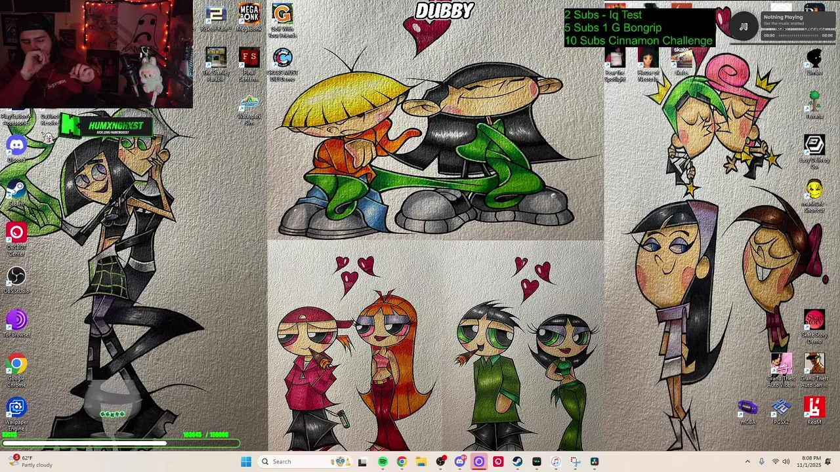
Task: Open the weather widget showing 62°F
Action: [x=30, y=462]
